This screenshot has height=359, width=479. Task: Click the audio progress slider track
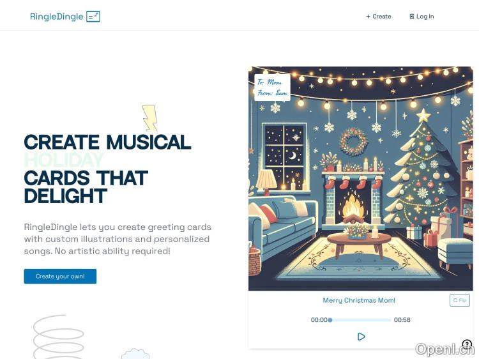click(x=360, y=320)
